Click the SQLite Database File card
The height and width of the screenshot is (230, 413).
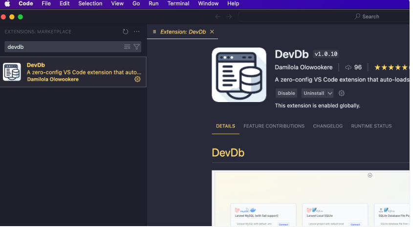coord(392,215)
